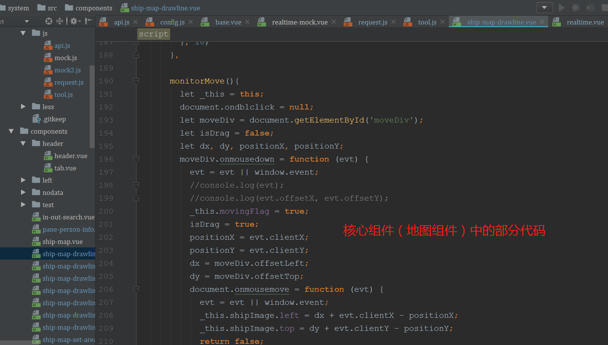Click the Run with Coverage icon

(x=591, y=8)
